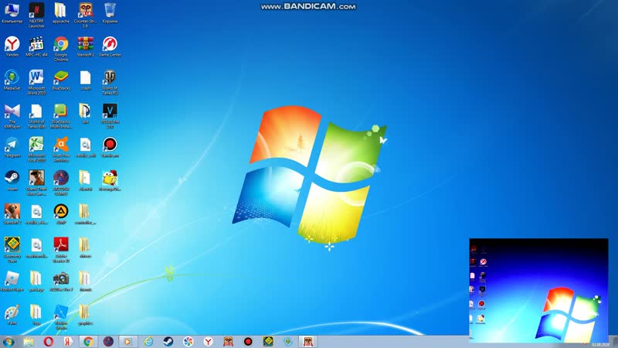618x348 pixels.
Task: Click the taskbar thumbnail preview window
Action: [538, 291]
